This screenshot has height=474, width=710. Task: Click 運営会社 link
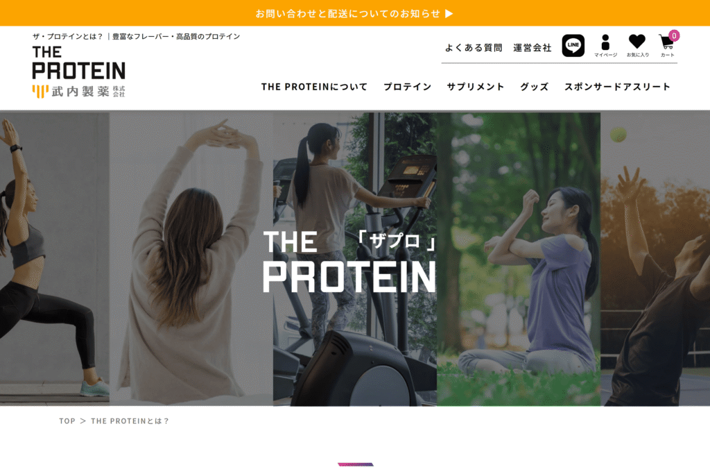click(532, 48)
